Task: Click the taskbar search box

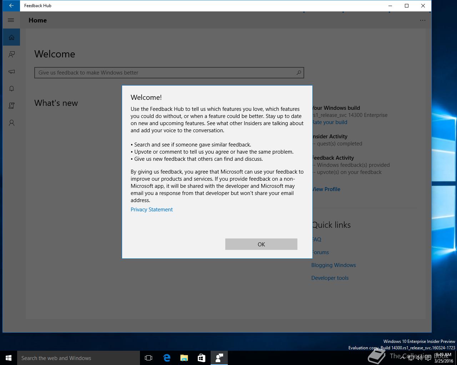Action: 79,358
